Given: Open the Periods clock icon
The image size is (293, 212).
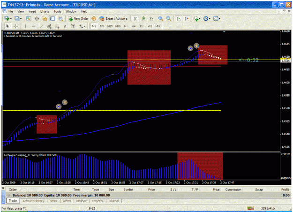Looking at the screenshot, I should [x=206, y=18].
